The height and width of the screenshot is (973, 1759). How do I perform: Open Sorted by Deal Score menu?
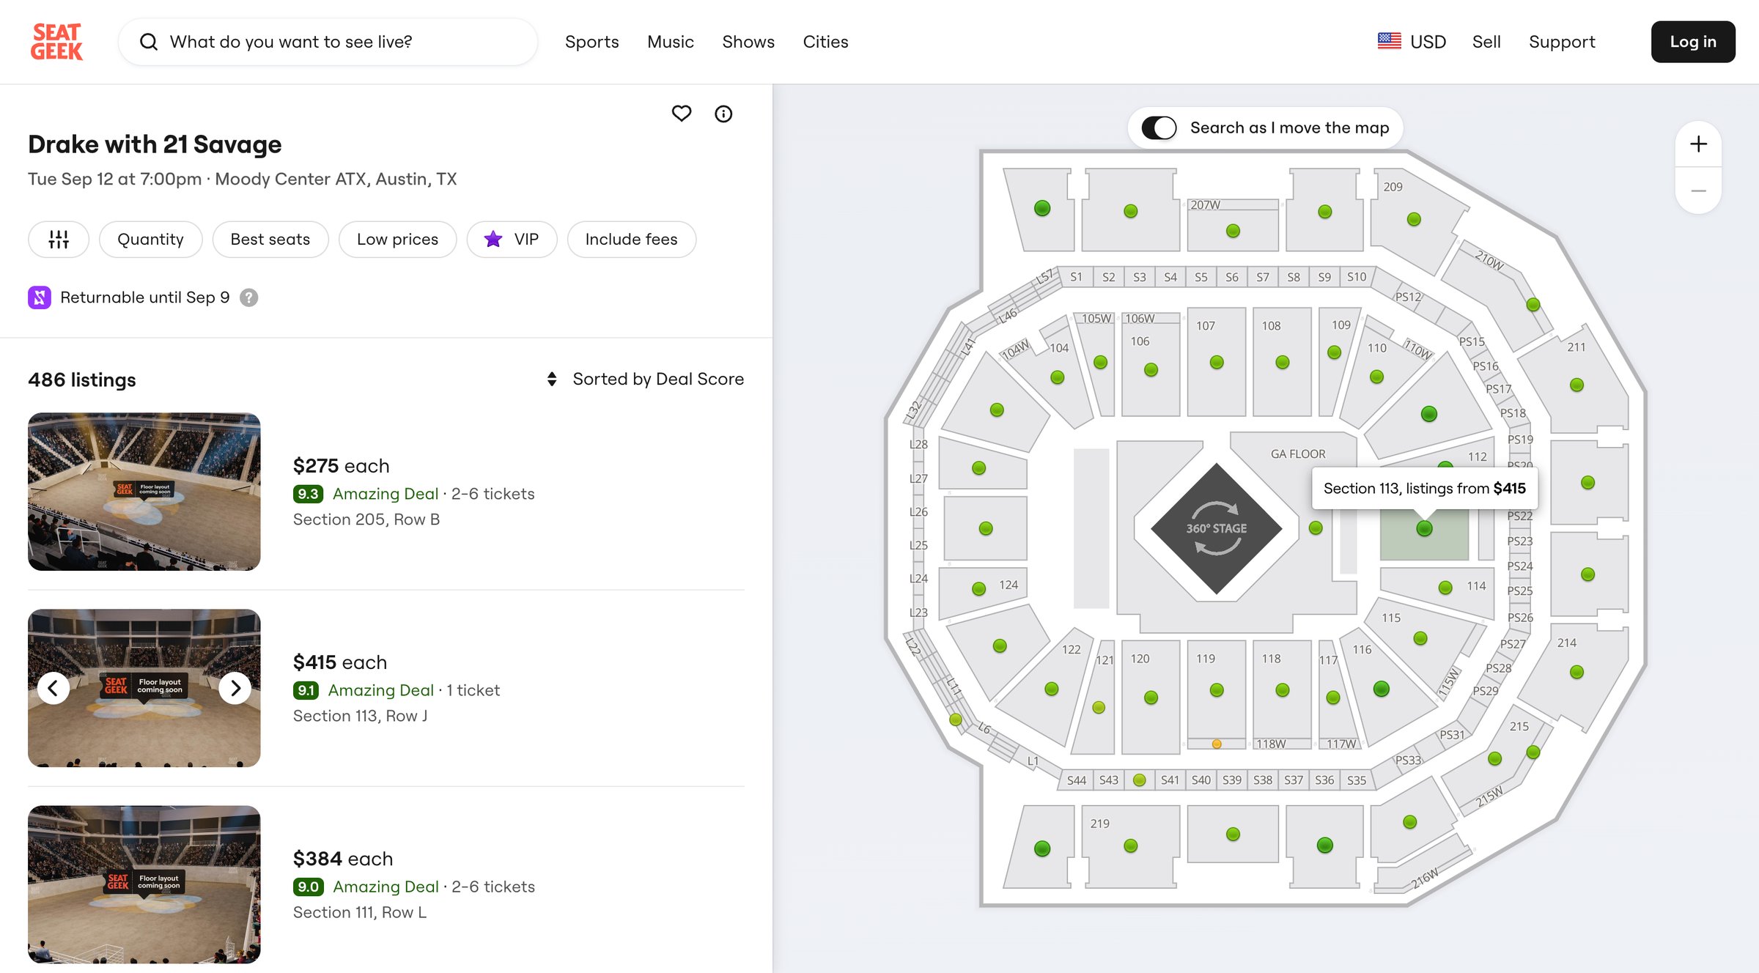(645, 379)
